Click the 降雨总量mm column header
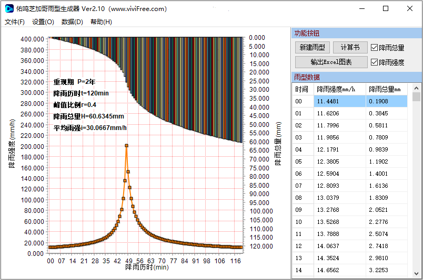This screenshot has height=280, width=423. point(386,89)
